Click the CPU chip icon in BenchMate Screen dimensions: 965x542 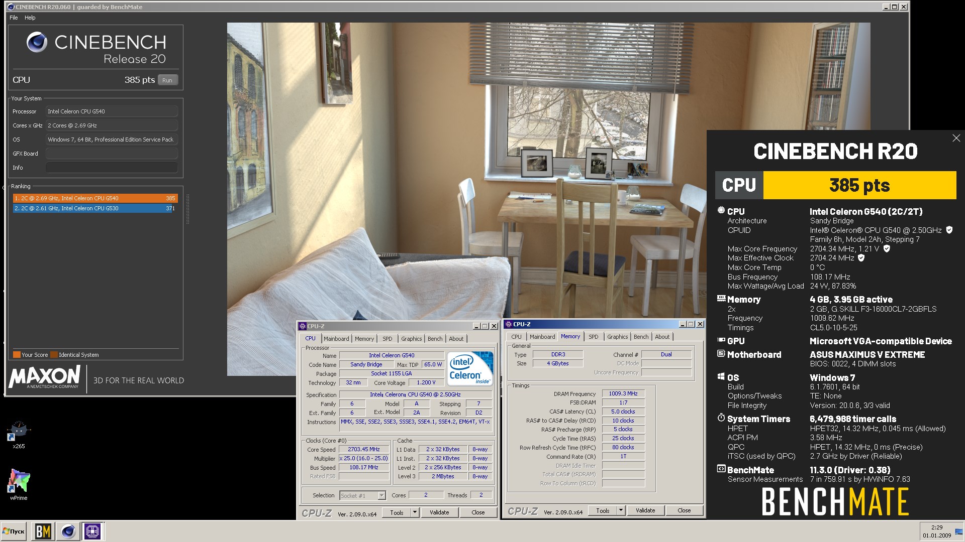tap(721, 211)
